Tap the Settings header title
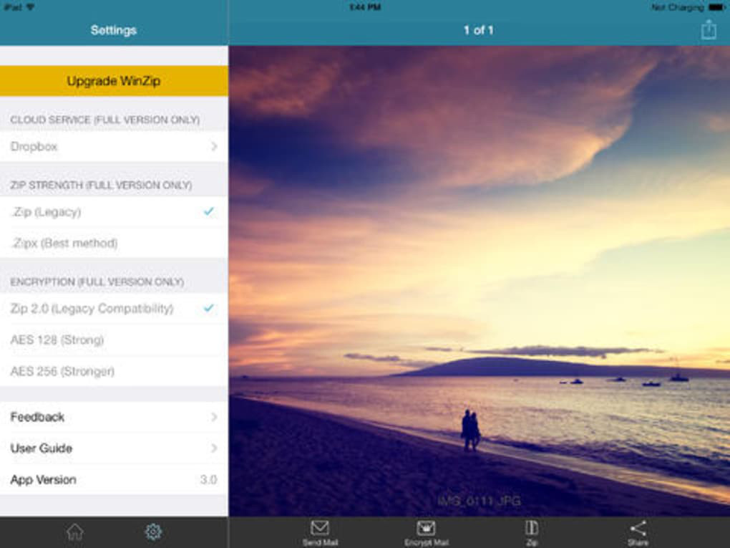Image resolution: width=730 pixels, height=548 pixels. tap(114, 30)
